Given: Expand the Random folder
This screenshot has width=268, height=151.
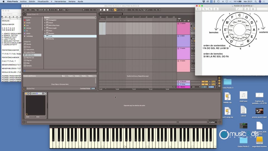Looking at the screenshot, I should (x=45, y=34).
